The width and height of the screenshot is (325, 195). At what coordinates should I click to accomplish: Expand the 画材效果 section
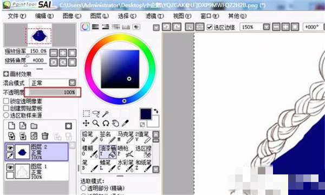pos(6,74)
